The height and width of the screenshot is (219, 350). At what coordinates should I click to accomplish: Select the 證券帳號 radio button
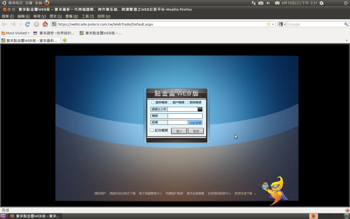pyautogui.click(x=153, y=102)
